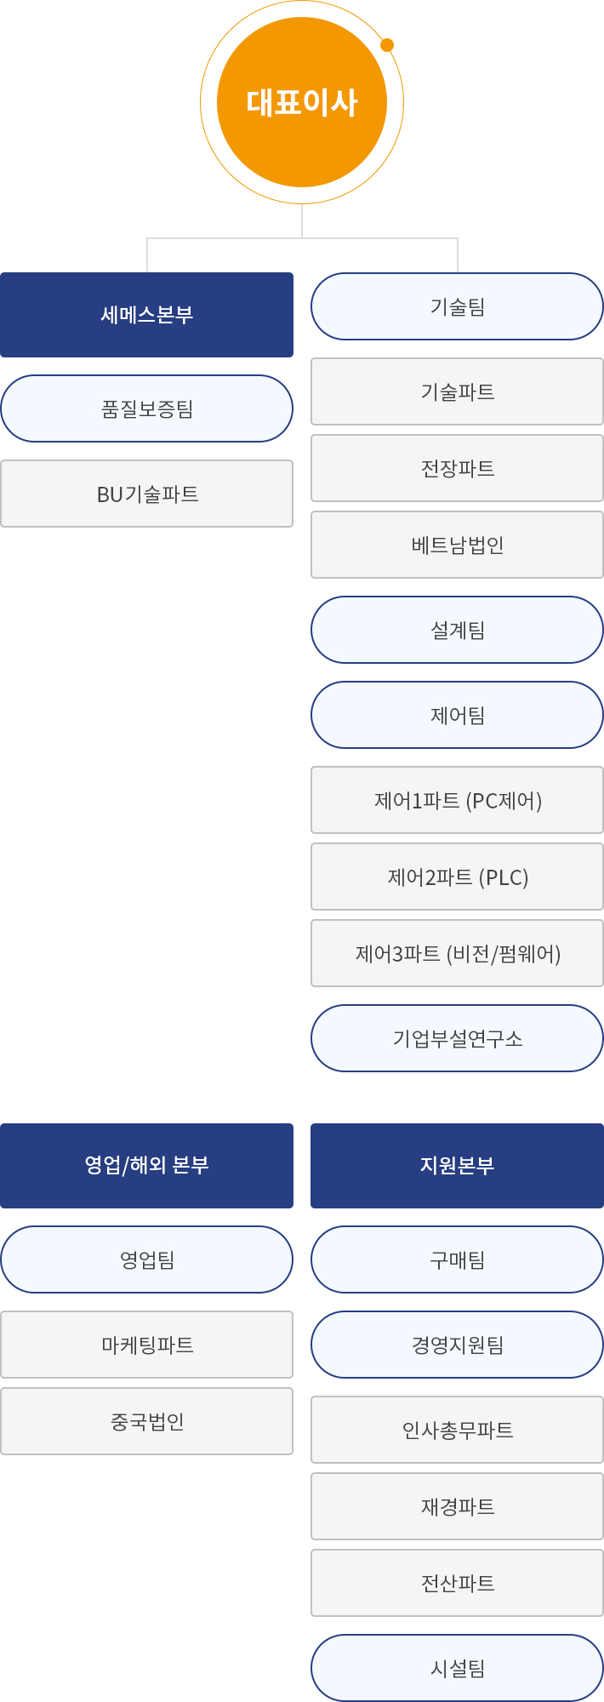The width and height of the screenshot is (604, 1702).
Task: Select the 세메스본부 division header
Action: 146,315
